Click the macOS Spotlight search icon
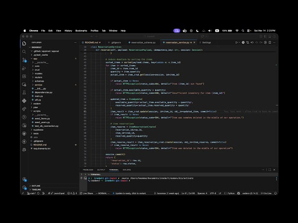The height and width of the screenshot is (223, 298). [x=243, y=31]
